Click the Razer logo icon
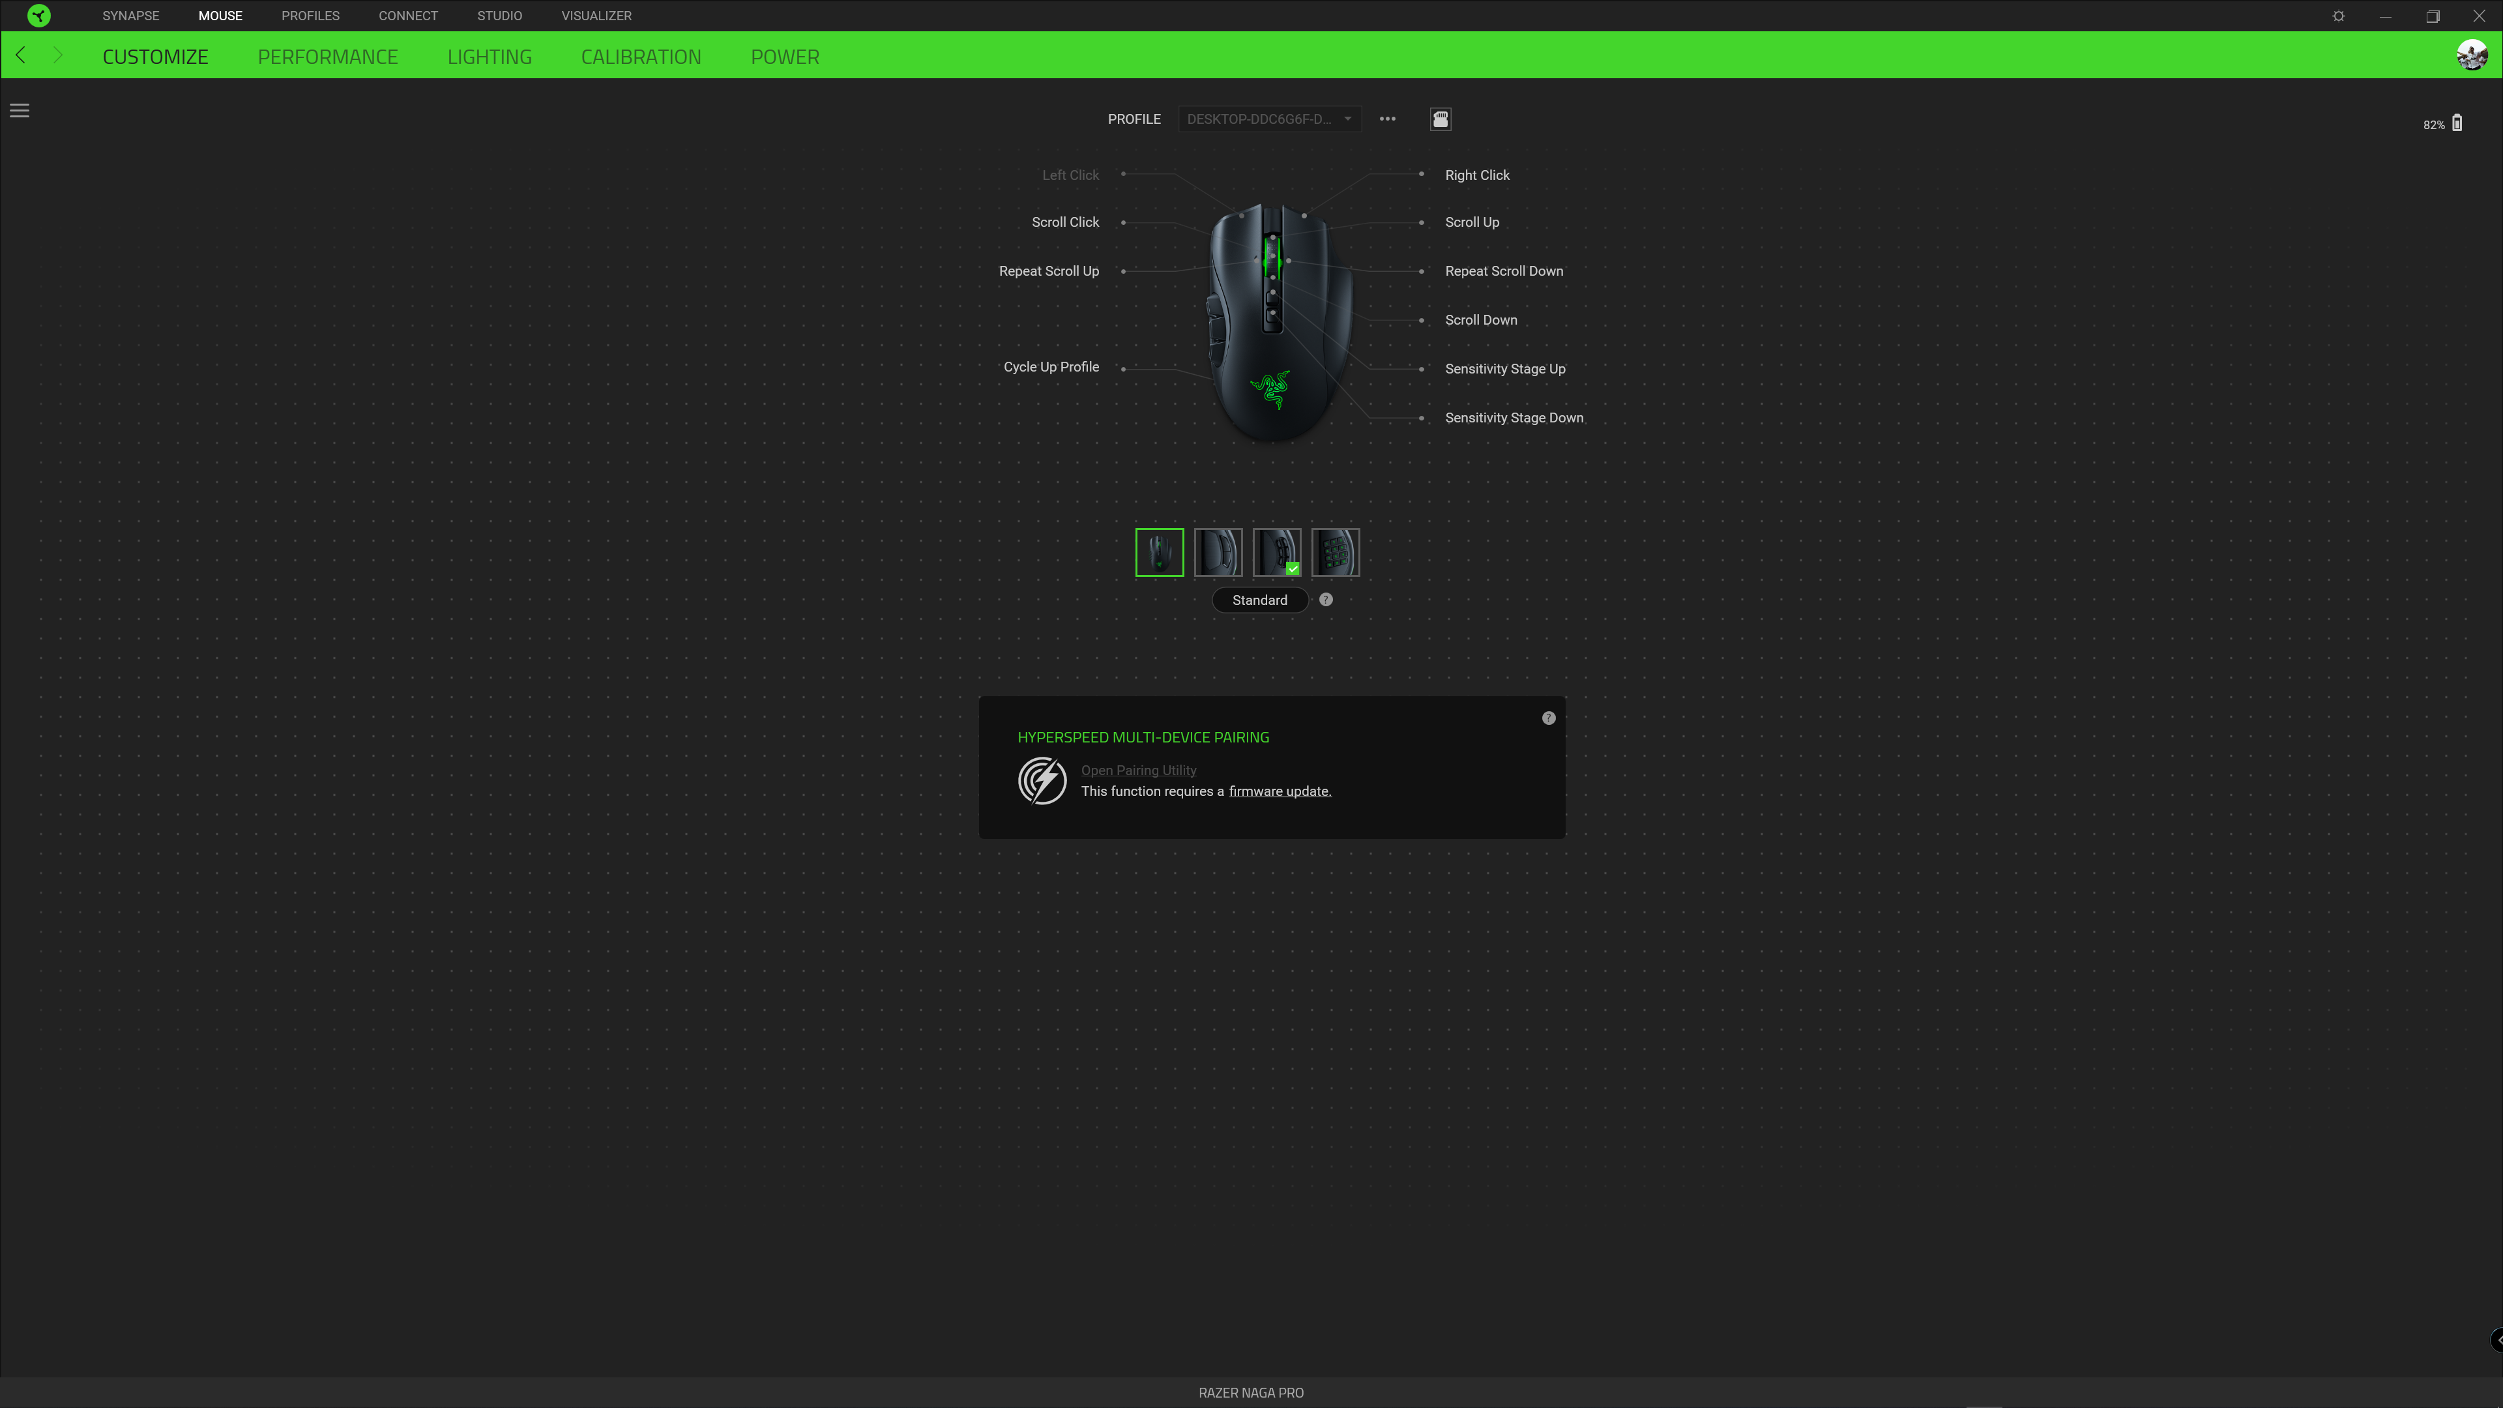 coord(39,16)
